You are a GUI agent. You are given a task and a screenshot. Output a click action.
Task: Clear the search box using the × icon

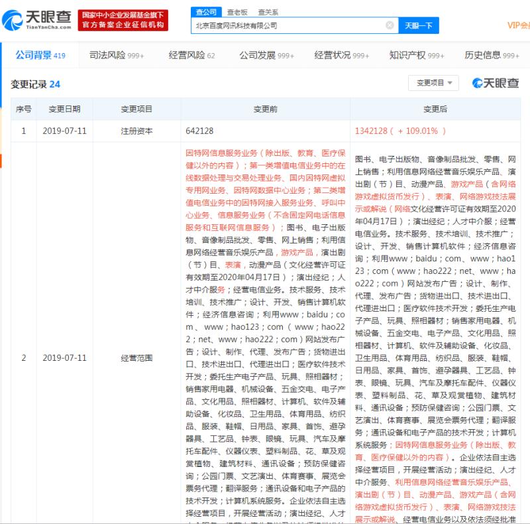[x=390, y=24]
